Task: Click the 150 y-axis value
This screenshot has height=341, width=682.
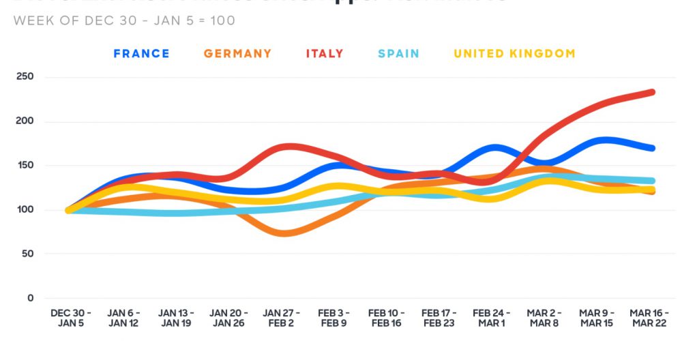Action: tap(25, 165)
